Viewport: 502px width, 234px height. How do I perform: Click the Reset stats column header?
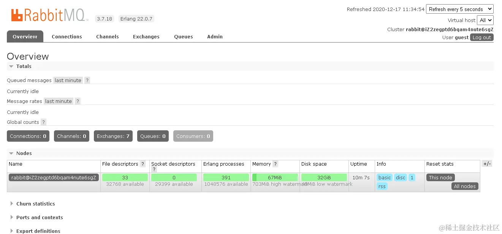[440, 164]
